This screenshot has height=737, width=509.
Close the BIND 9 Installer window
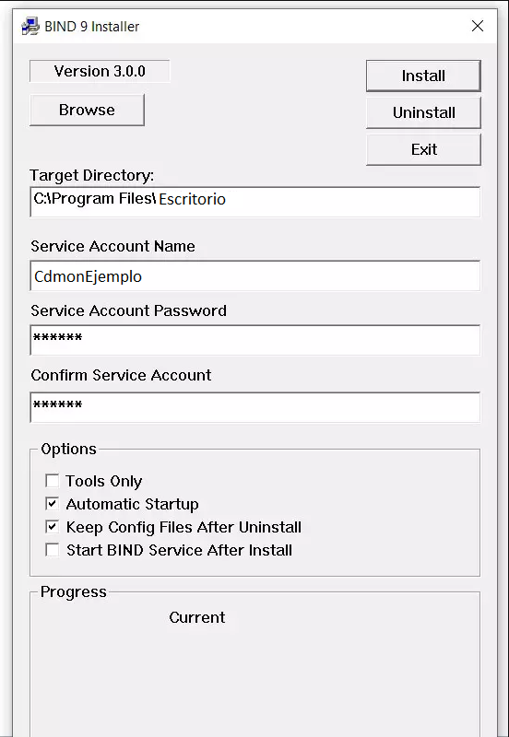pyautogui.click(x=478, y=26)
